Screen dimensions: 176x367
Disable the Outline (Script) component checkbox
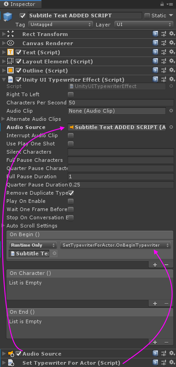(x=19, y=71)
